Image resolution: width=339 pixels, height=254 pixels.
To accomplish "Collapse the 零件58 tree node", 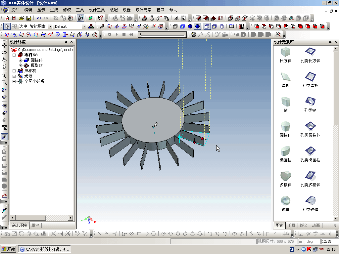I will click(x=14, y=55).
